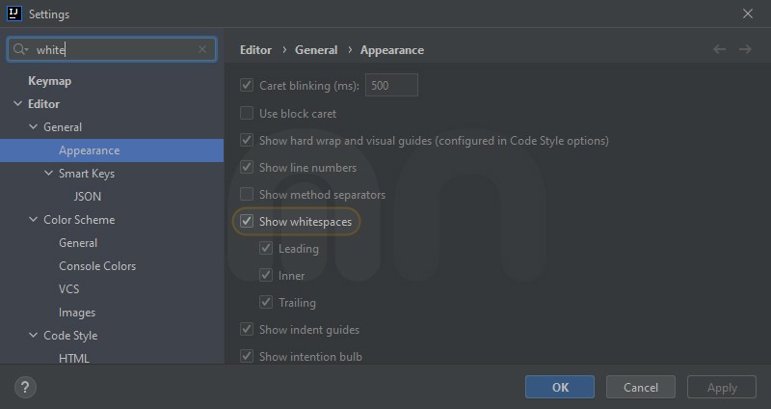Go forward with the right arrow icon
Image resolution: width=771 pixels, height=409 pixels.
coord(745,49)
